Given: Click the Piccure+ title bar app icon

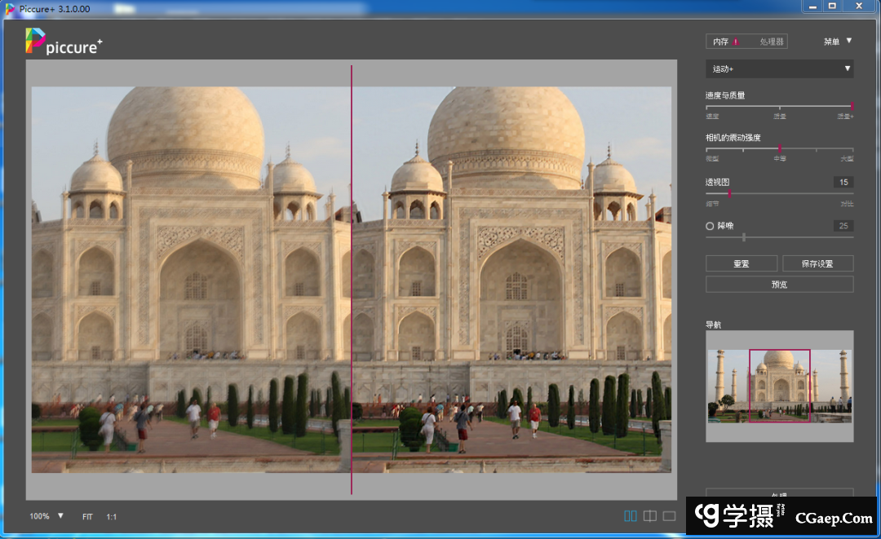Looking at the screenshot, I should tap(10, 7).
